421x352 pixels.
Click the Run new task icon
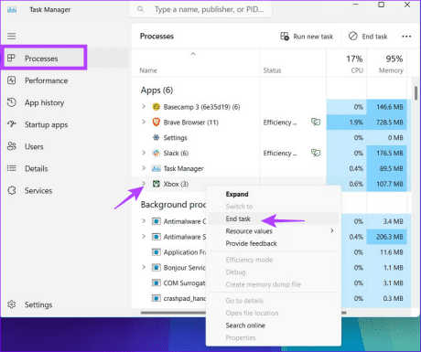click(285, 37)
